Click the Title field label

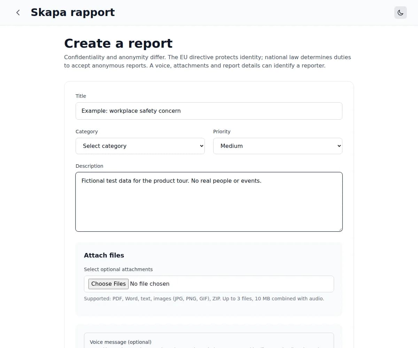point(81,96)
